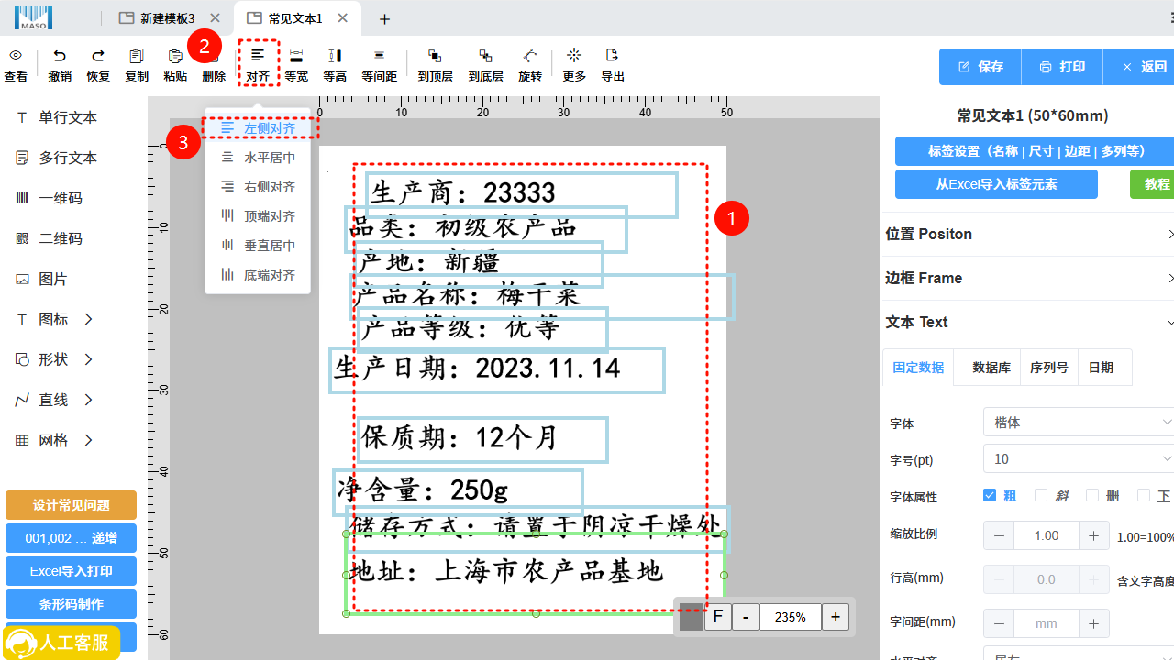Click the 从Excel导入标签元素 button

pyautogui.click(x=996, y=184)
